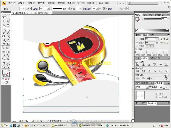Switch to the Swatches panel tab
Image resolution: width=171 pixels, height=128 pixels.
(145, 15)
